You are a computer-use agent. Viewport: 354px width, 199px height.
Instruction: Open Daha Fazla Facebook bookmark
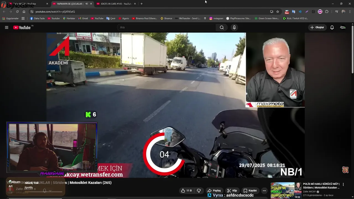tap(37, 19)
